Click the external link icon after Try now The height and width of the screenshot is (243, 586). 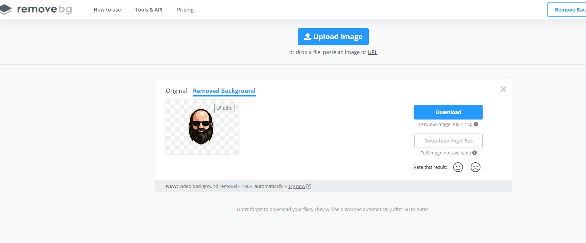point(309,186)
